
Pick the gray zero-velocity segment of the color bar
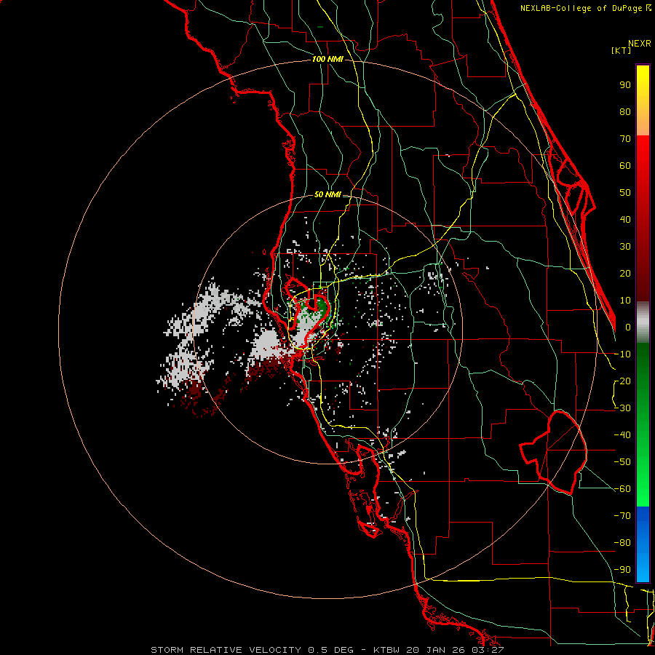coord(643,322)
